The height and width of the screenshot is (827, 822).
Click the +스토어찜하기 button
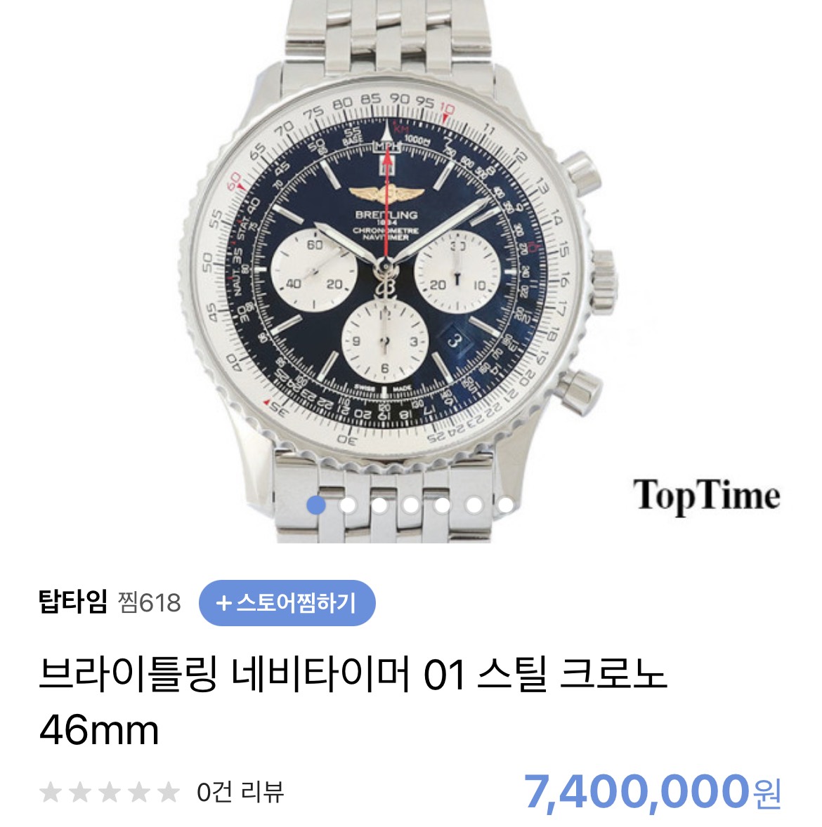point(287,603)
